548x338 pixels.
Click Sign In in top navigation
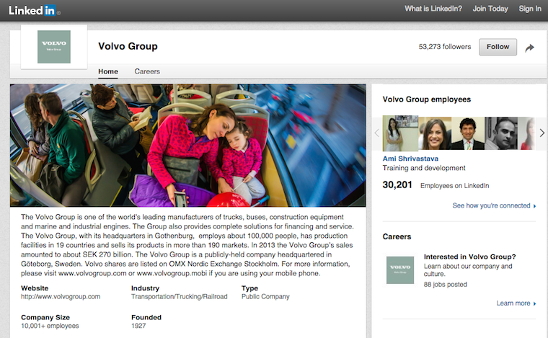pos(530,9)
